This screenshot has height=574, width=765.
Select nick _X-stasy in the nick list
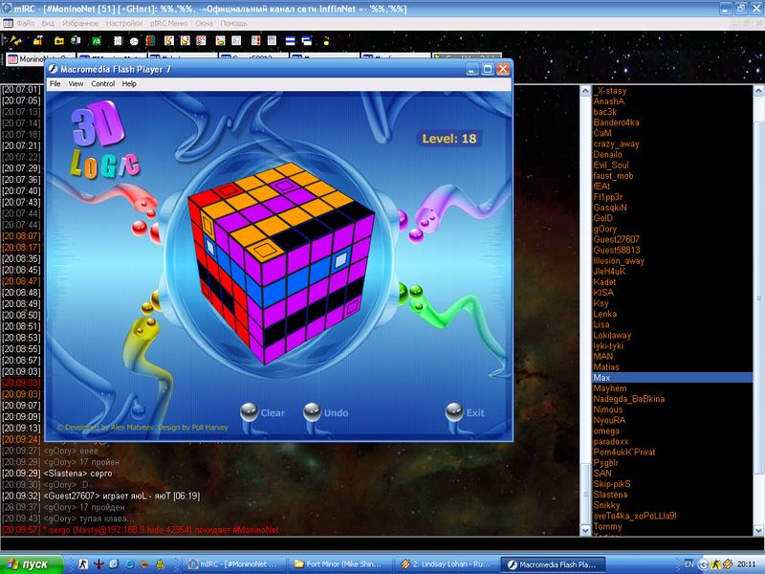(x=610, y=91)
